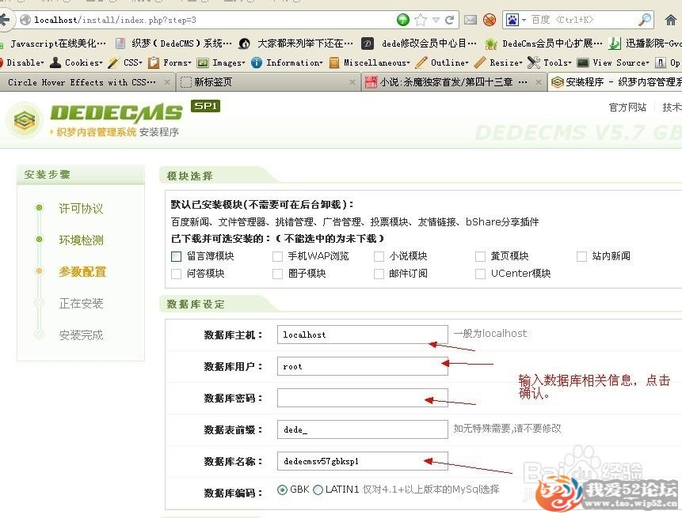
Task: Open the 织梦(DedeCMS)系统 bookmark
Action: click(x=174, y=43)
